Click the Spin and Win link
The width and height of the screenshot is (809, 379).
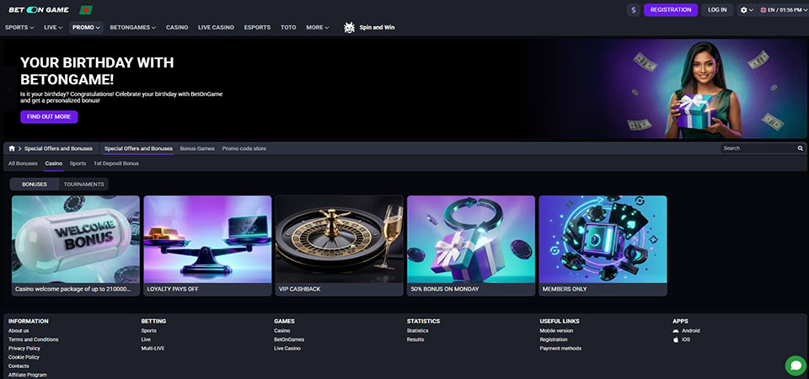(x=378, y=28)
